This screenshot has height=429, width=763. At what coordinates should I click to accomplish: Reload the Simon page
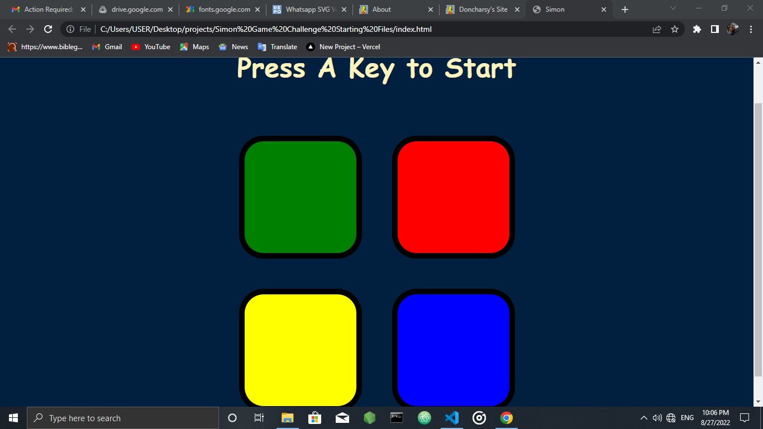[x=48, y=29]
